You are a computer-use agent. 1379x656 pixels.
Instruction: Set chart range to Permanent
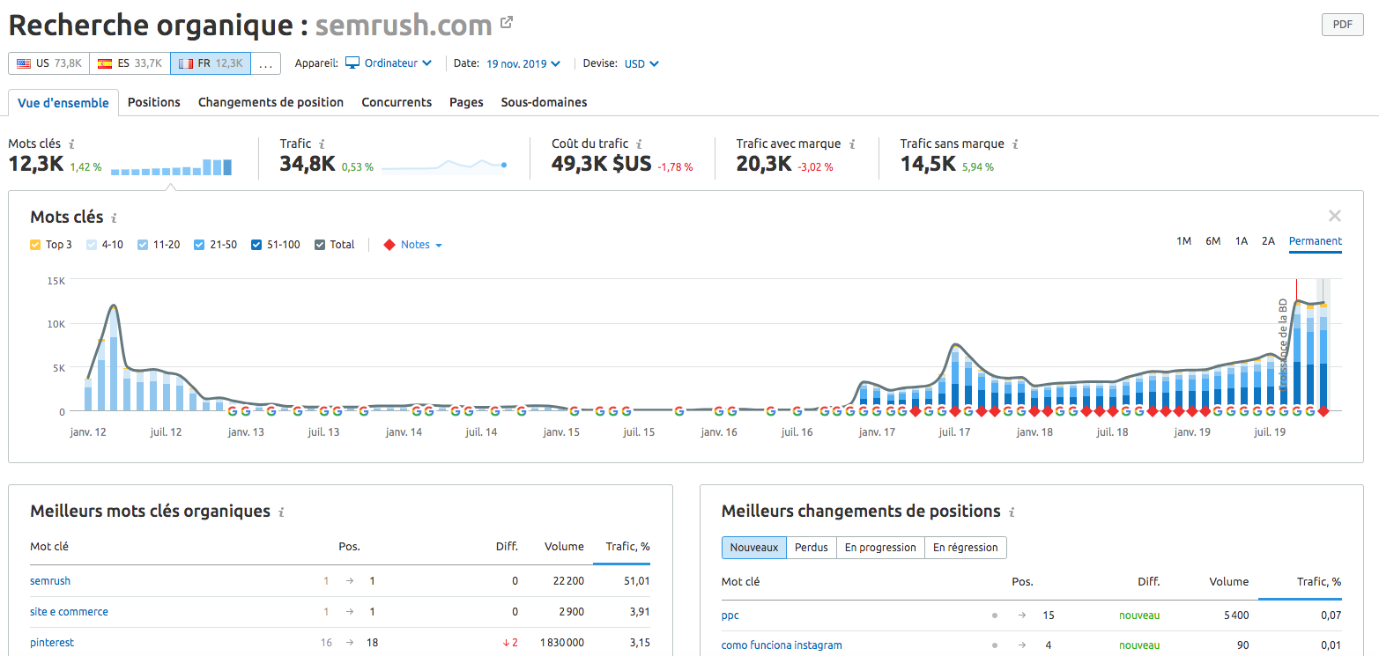point(1315,241)
